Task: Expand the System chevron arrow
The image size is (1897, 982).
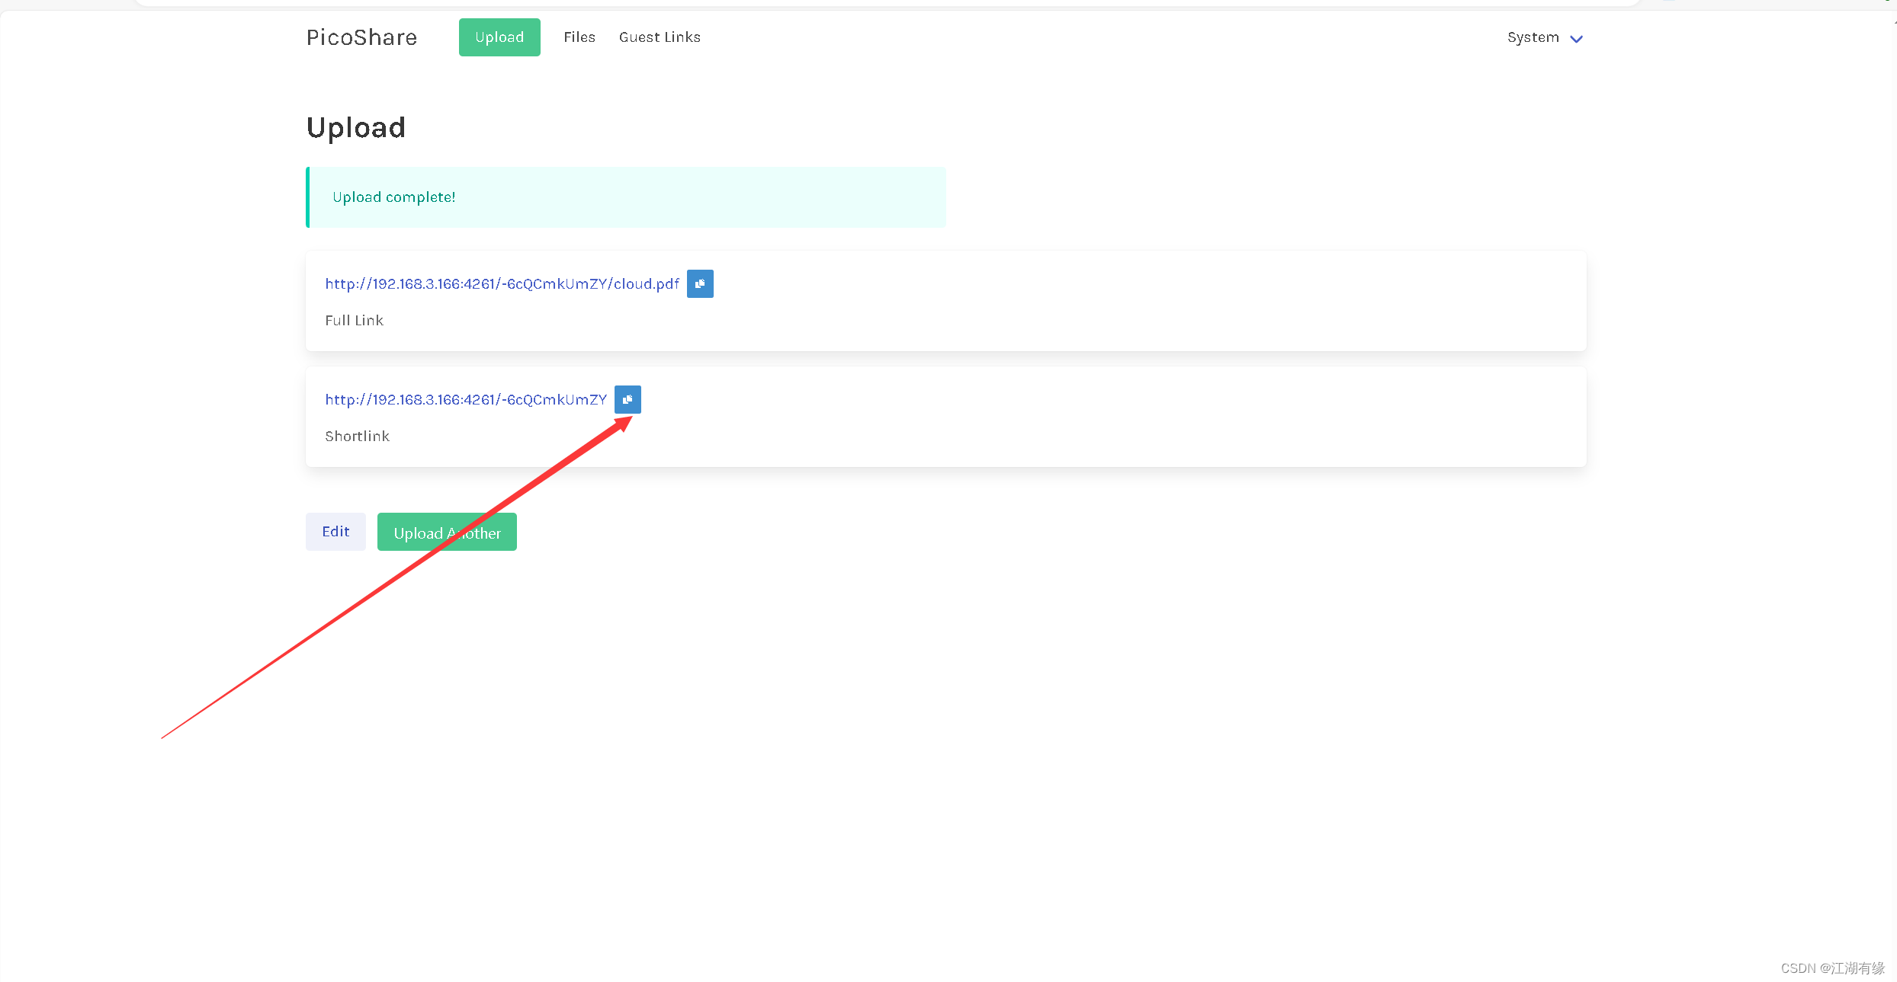Action: (x=1577, y=39)
